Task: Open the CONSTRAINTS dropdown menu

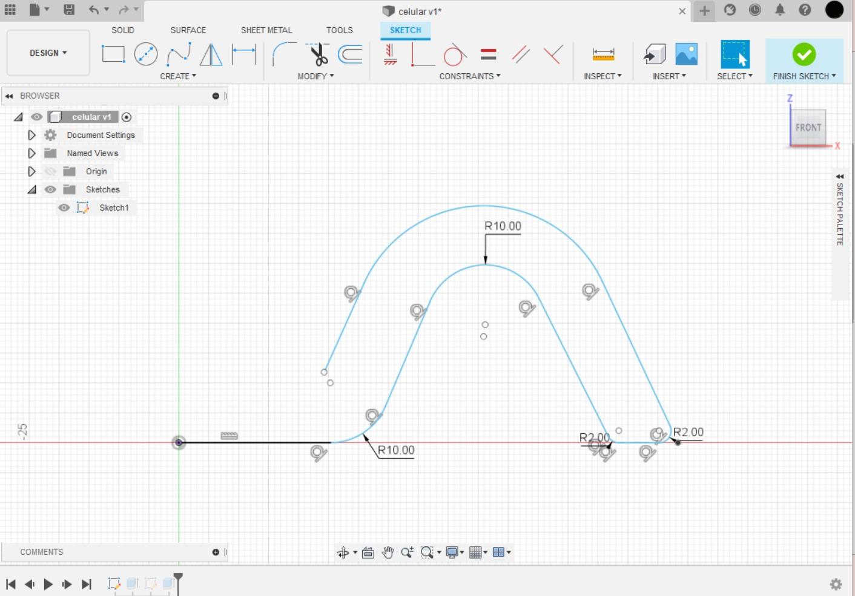Action: click(x=470, y=76)
